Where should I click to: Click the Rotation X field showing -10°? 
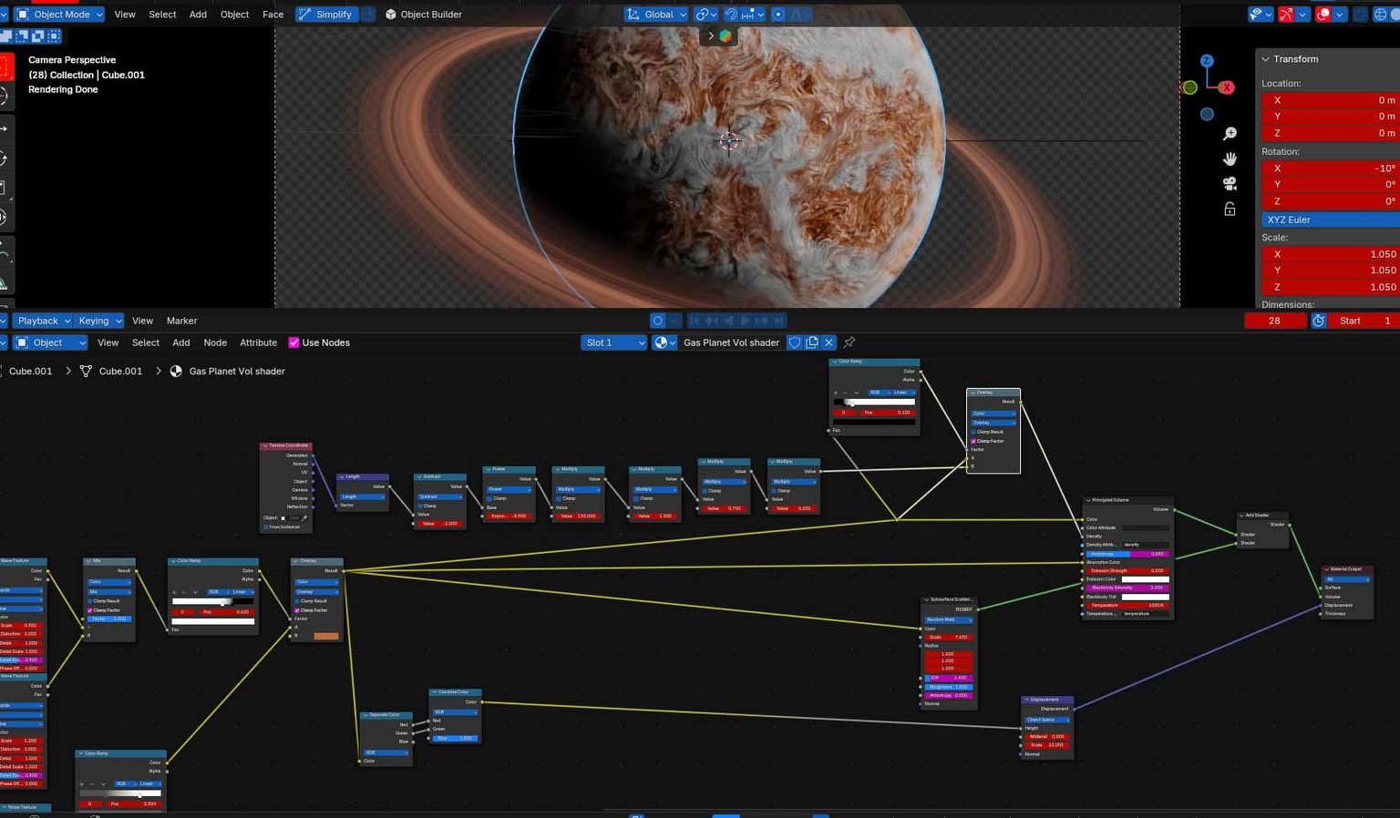point(1331,169)
